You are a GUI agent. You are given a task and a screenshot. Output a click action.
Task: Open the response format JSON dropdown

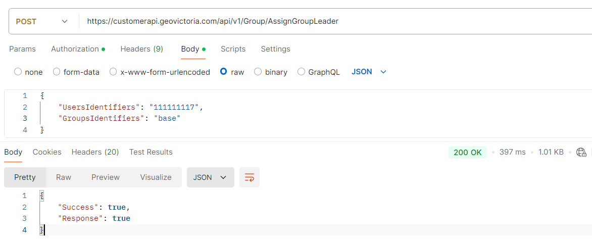(210, 177)
